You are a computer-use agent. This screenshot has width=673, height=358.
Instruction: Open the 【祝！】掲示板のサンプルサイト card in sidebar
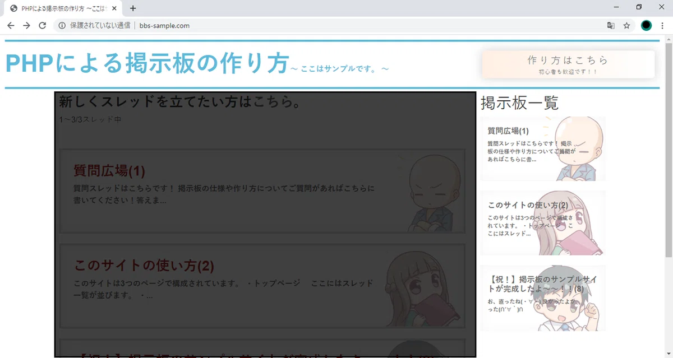click(x=543, y=298)
